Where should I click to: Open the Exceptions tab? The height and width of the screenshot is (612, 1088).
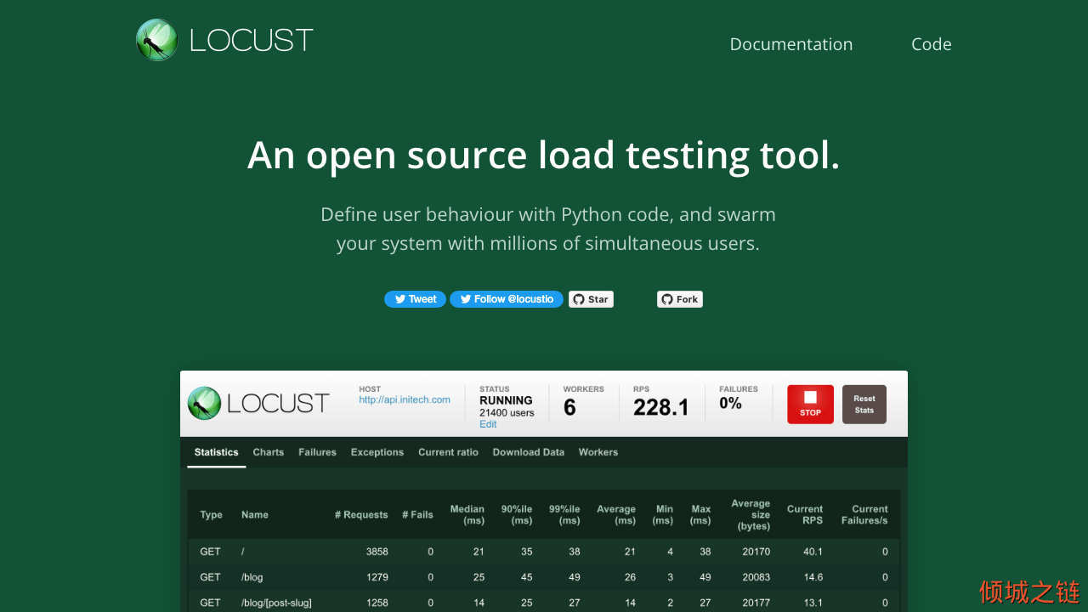(x=377, y=452)
